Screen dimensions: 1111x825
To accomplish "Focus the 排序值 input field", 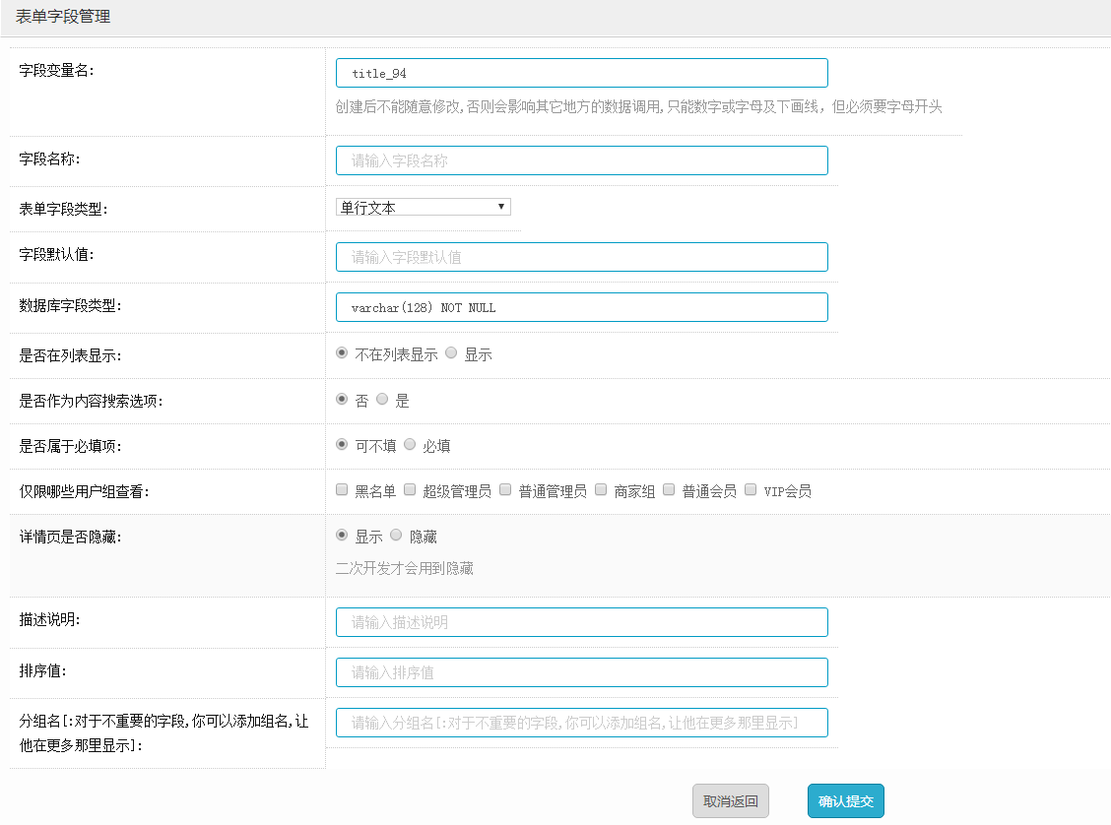I will (581, 672).
